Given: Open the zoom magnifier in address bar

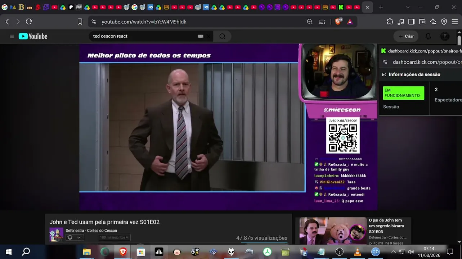Looking at the screenshot, I should pos(310,22).
